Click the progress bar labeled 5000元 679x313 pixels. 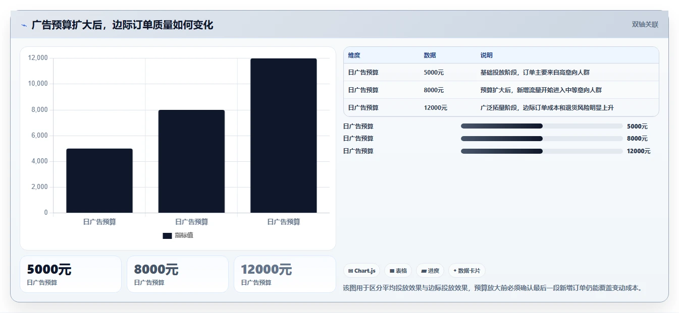(542, 127)
